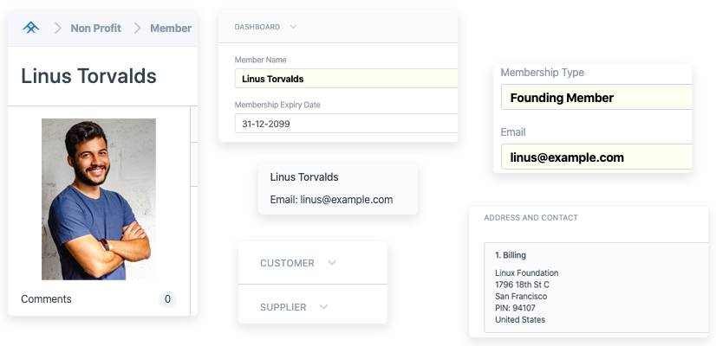Click the SUPPLIER section label
716x346 pixels.
coord(283,307)
